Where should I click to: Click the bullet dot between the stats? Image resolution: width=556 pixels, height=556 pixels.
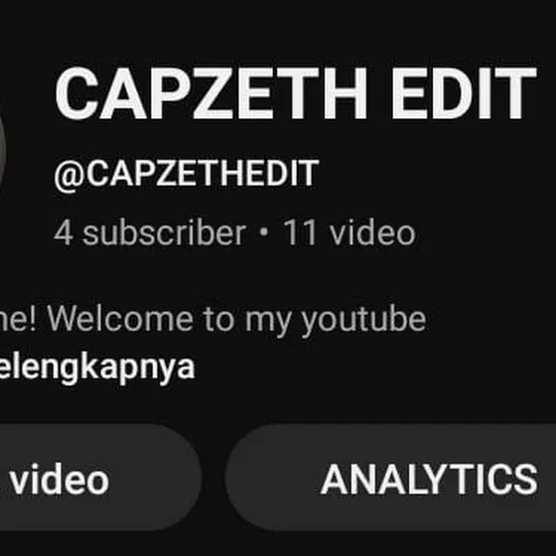tap(264, 232)
